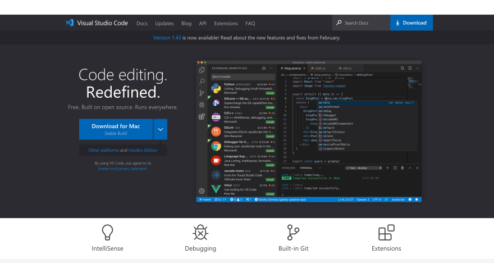Image resolution: width=494 pixels, height=263 pixels.
Task: Click the notification bell in the status bar
Action: point(417,199)
